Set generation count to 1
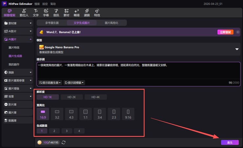The width and height of the screenshot is (243, 148). coord(42,131)
